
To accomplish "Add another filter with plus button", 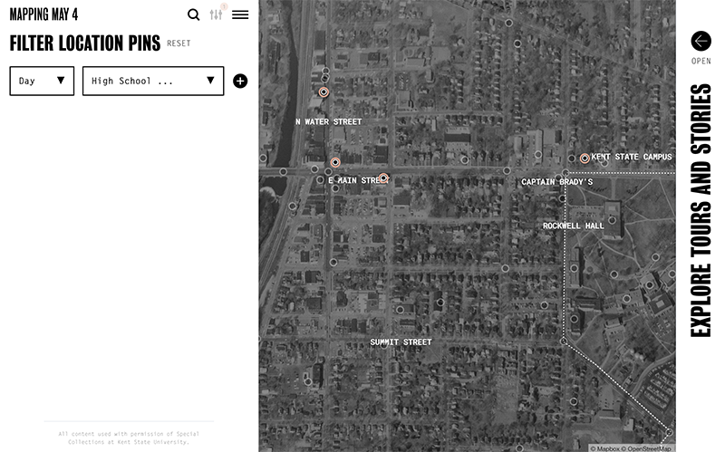I will (240, 81).
